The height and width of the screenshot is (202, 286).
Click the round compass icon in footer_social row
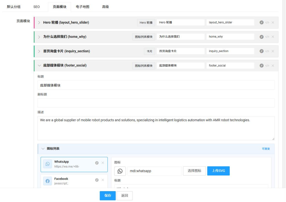tap(262, 66)
